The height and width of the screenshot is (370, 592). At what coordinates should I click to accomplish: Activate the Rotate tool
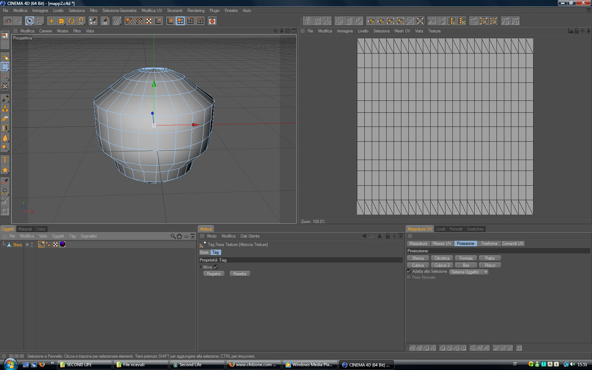click(71, 21)
